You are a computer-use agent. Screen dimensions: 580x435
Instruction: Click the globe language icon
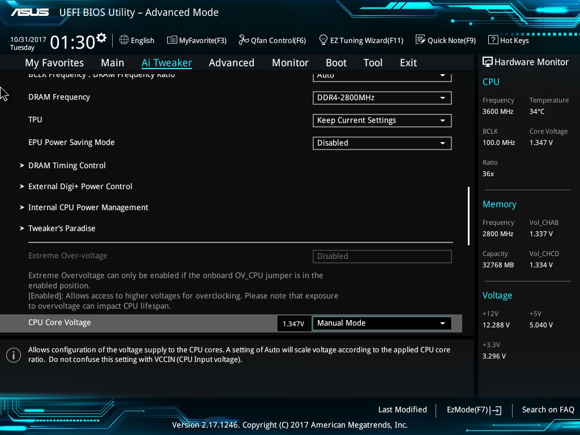click(124, 40)
